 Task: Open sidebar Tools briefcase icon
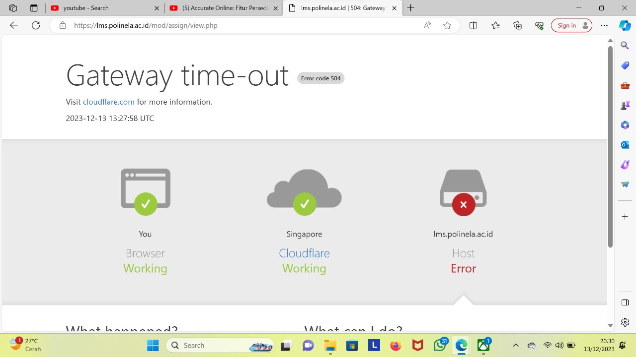(625, 85)
